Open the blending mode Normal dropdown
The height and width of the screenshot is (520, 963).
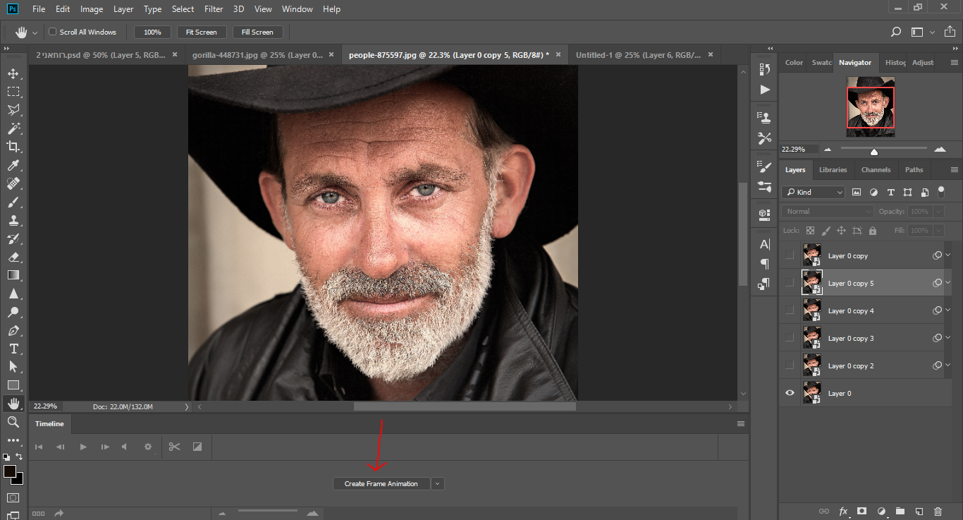(x=828, y=212)
